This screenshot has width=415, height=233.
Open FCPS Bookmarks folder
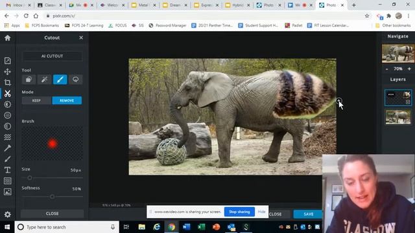[41, 25]
